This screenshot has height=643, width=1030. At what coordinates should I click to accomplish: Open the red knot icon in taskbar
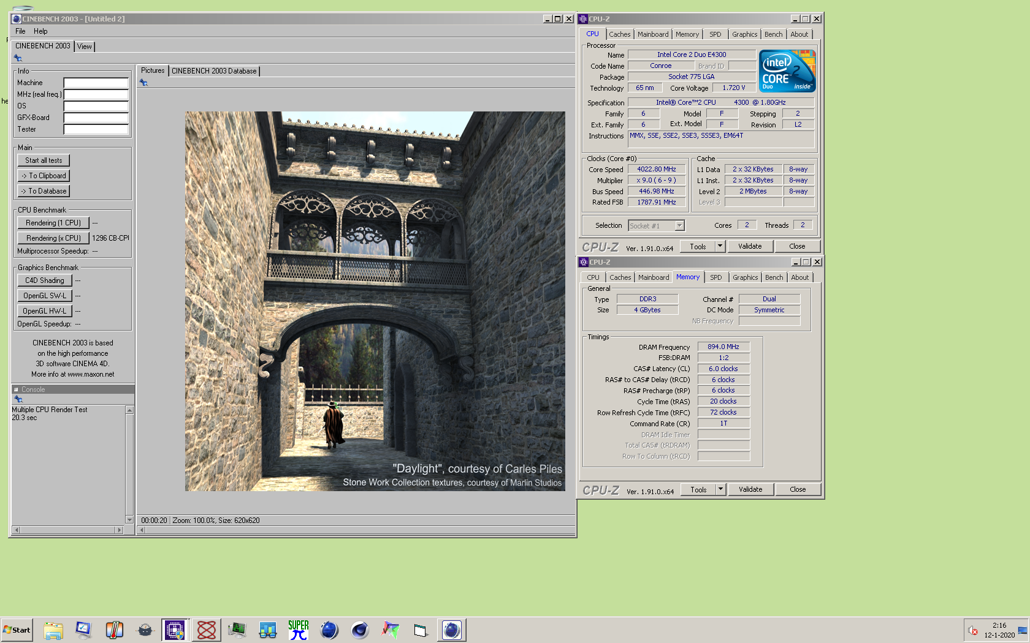(x=207, y=630)
